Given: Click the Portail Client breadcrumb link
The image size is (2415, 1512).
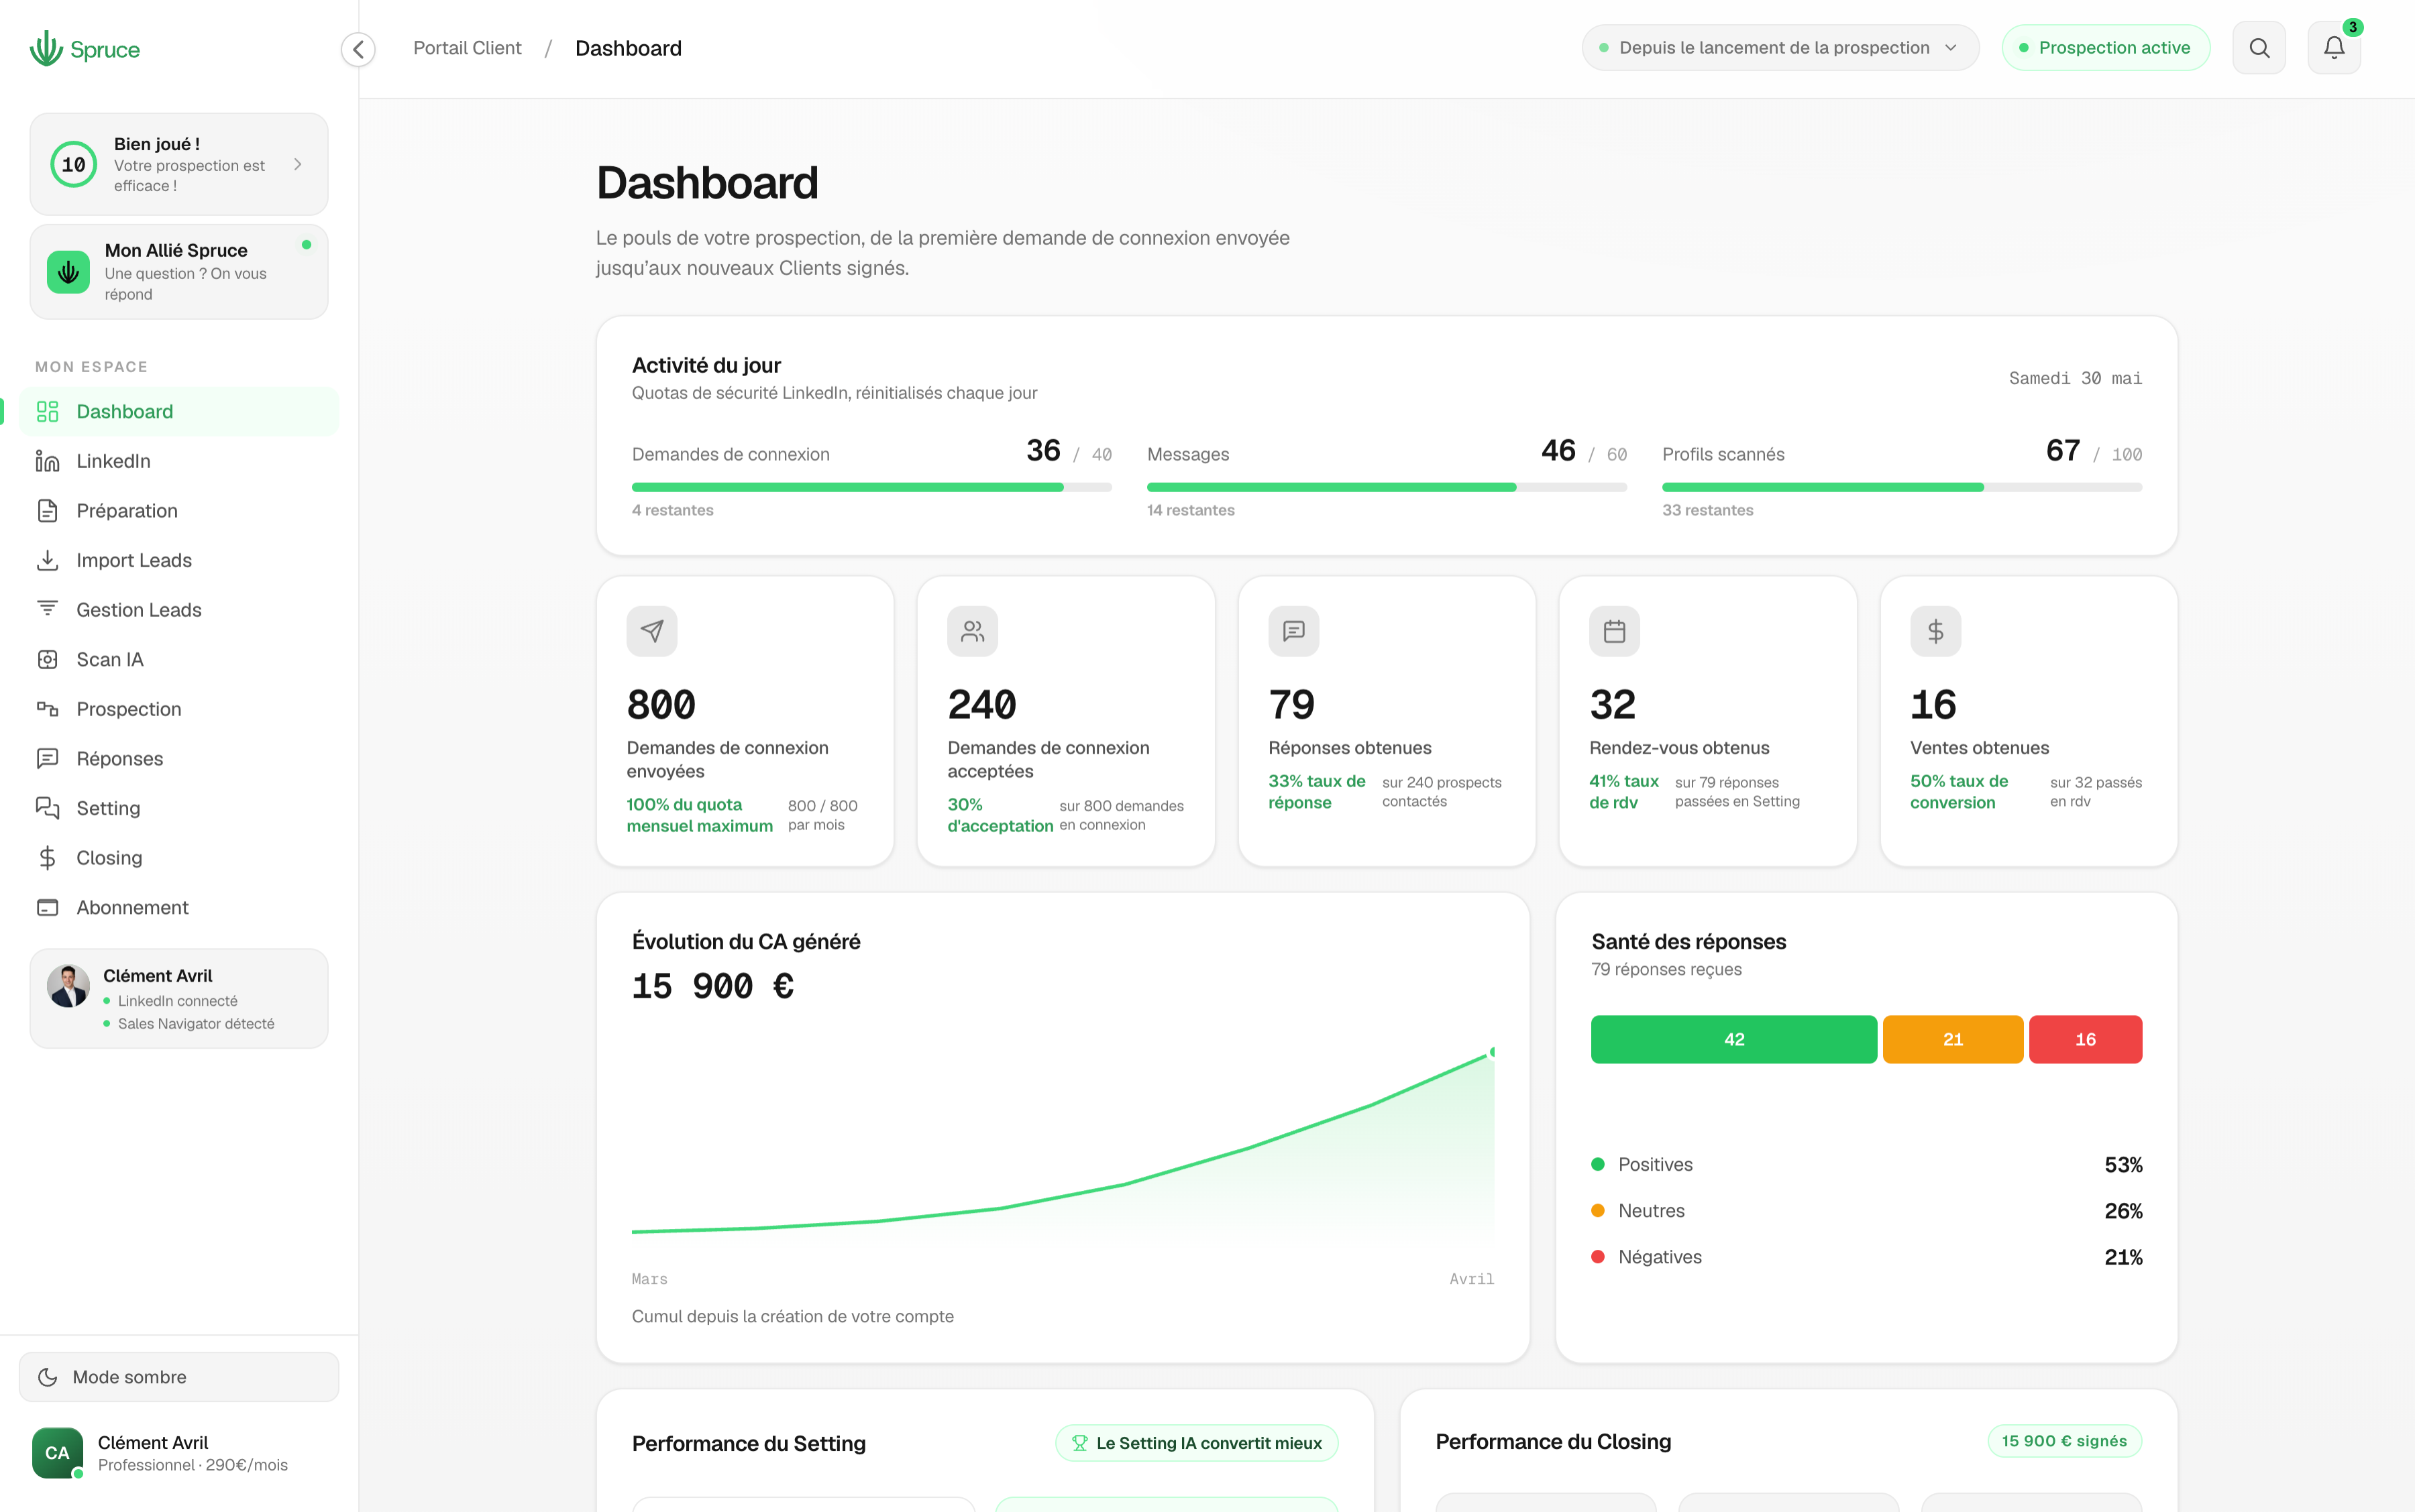Looking at the screenshot, I should pos(467,48).
